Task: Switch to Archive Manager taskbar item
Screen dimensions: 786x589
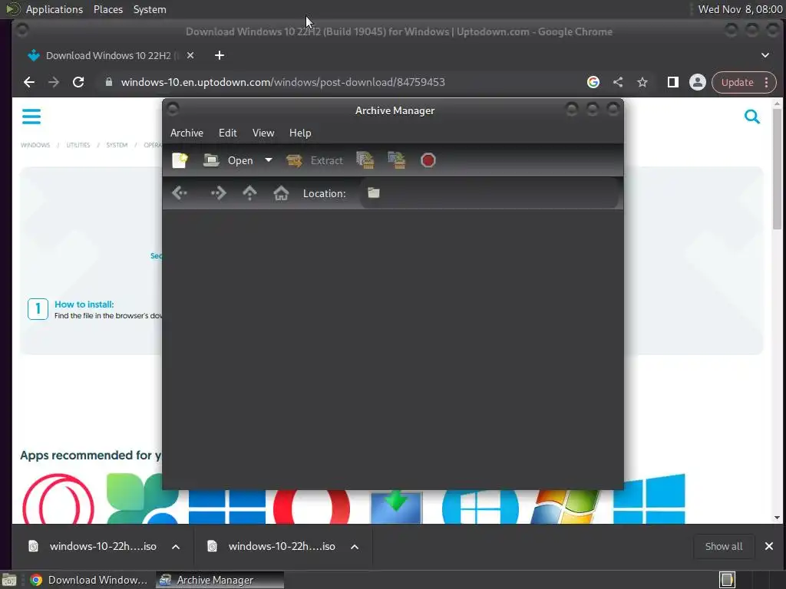Action: pos(220,580)
